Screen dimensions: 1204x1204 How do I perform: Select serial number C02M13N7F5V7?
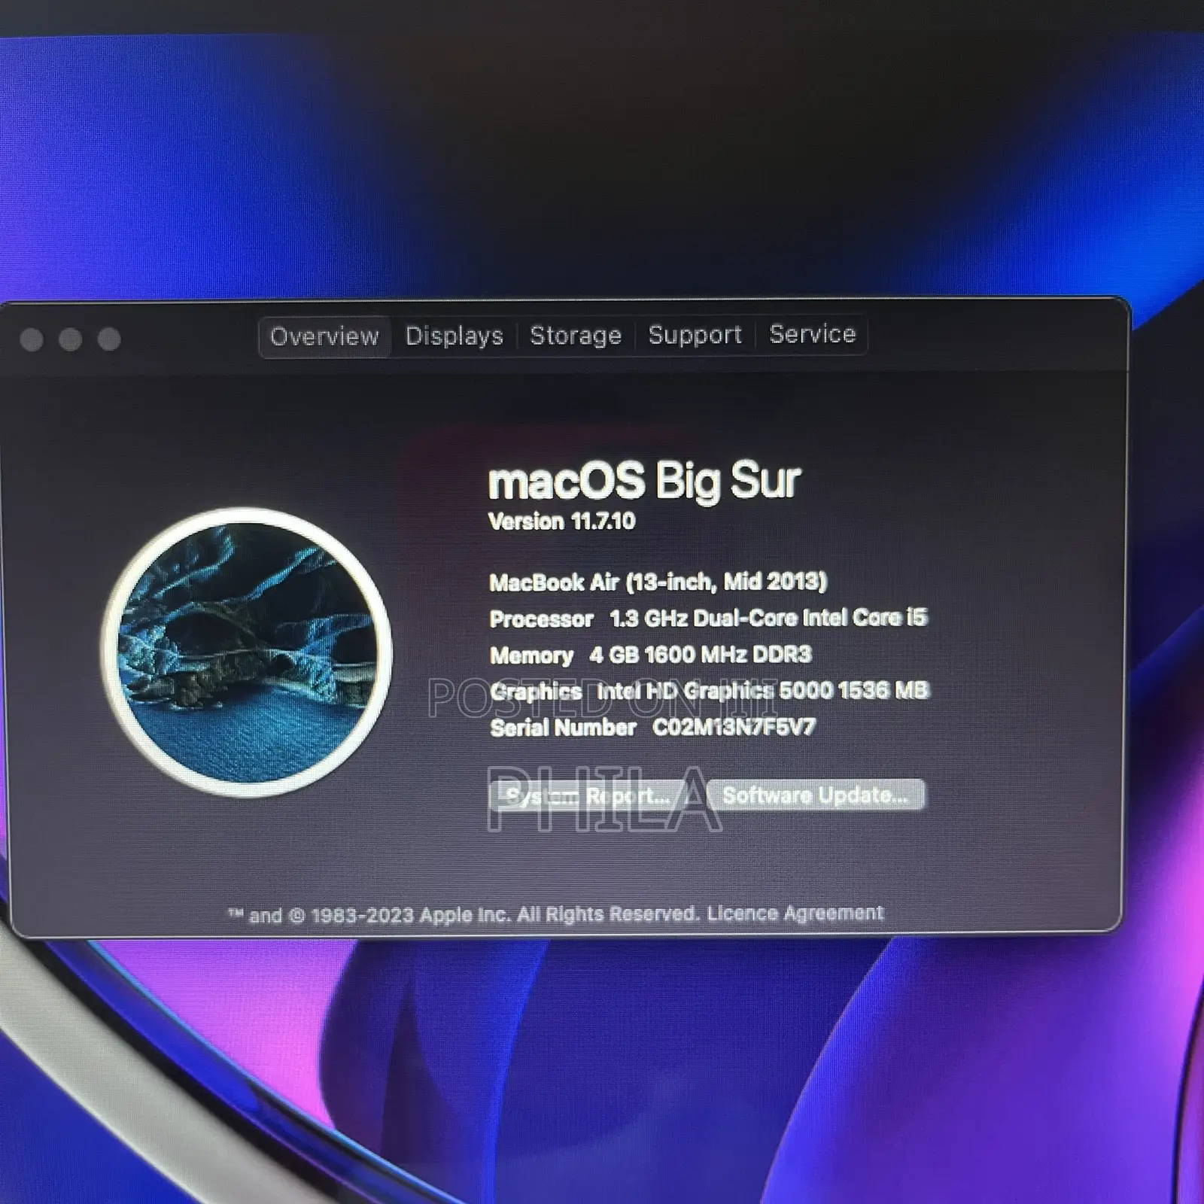pyautogui.click(x=734, y=727)
